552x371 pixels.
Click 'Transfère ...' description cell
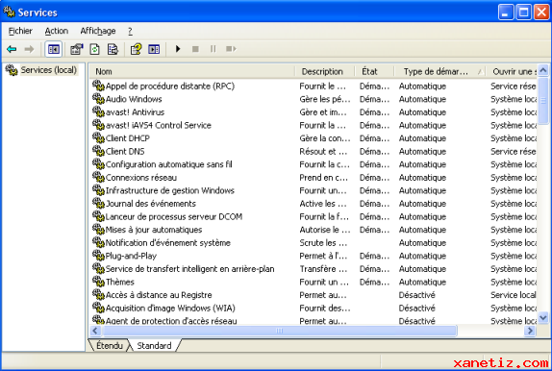(323, 268)
